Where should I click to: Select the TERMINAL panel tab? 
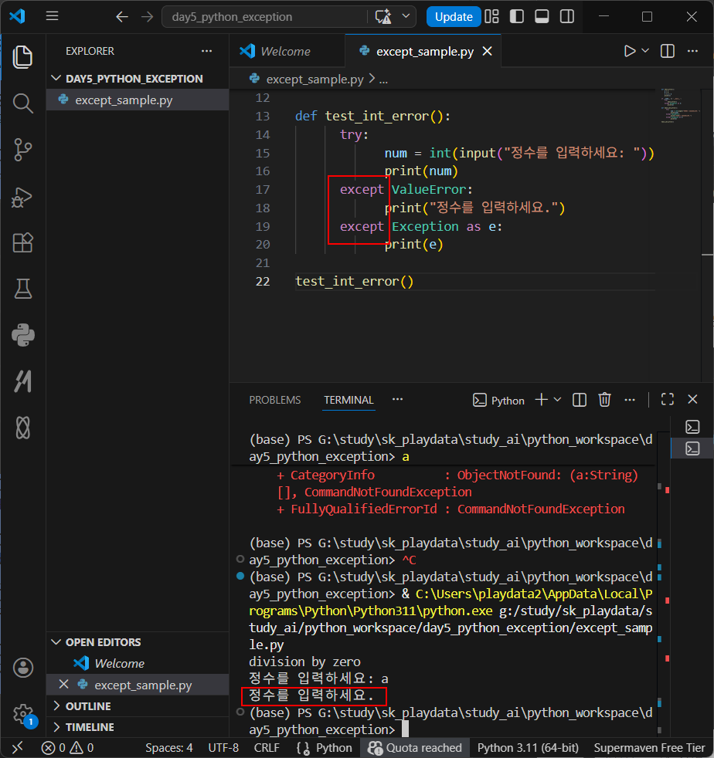[x=348, y=401]
